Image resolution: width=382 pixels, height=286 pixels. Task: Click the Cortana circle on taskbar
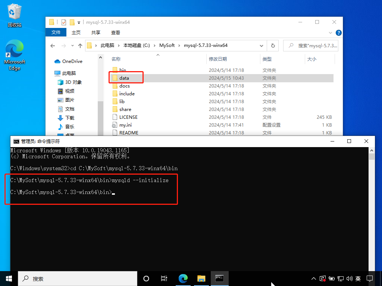(146, 279)
